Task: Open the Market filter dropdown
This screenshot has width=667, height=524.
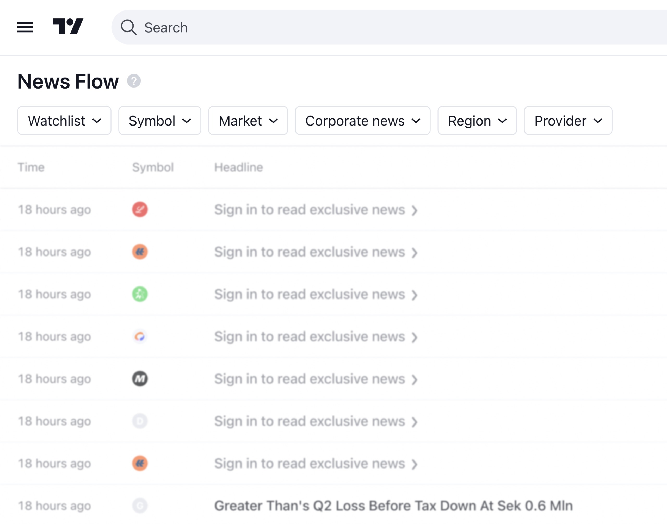Action: click(248, 121)
